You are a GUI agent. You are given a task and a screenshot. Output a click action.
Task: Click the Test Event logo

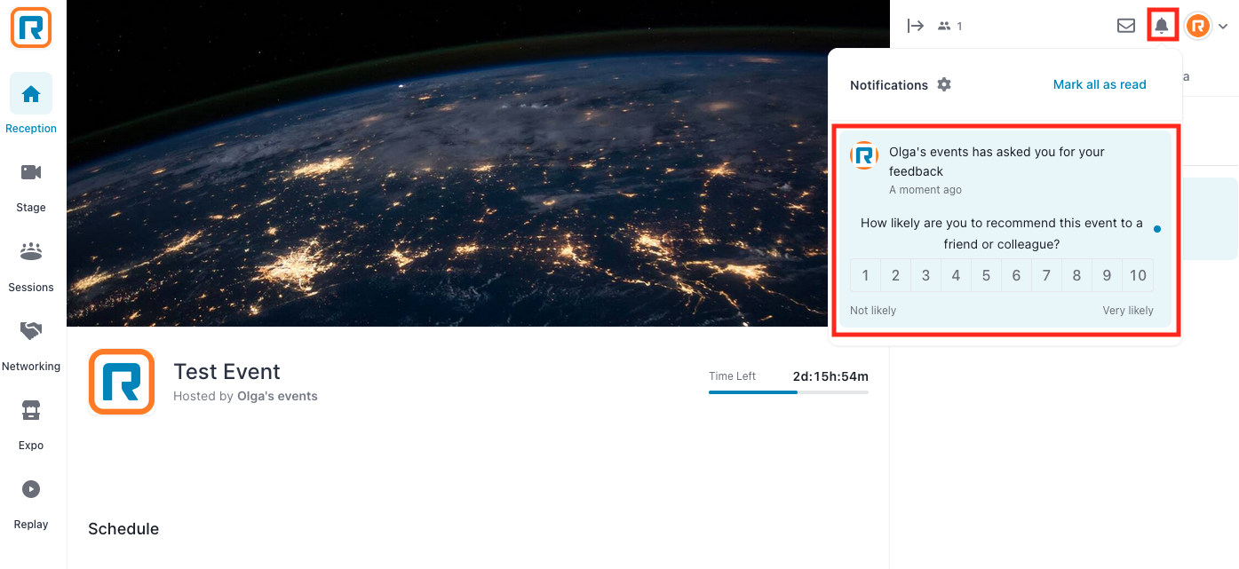tap(122, 382)
